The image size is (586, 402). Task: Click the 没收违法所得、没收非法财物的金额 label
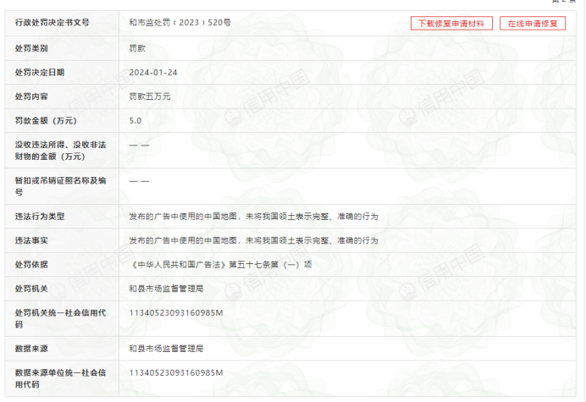(60, 151)
